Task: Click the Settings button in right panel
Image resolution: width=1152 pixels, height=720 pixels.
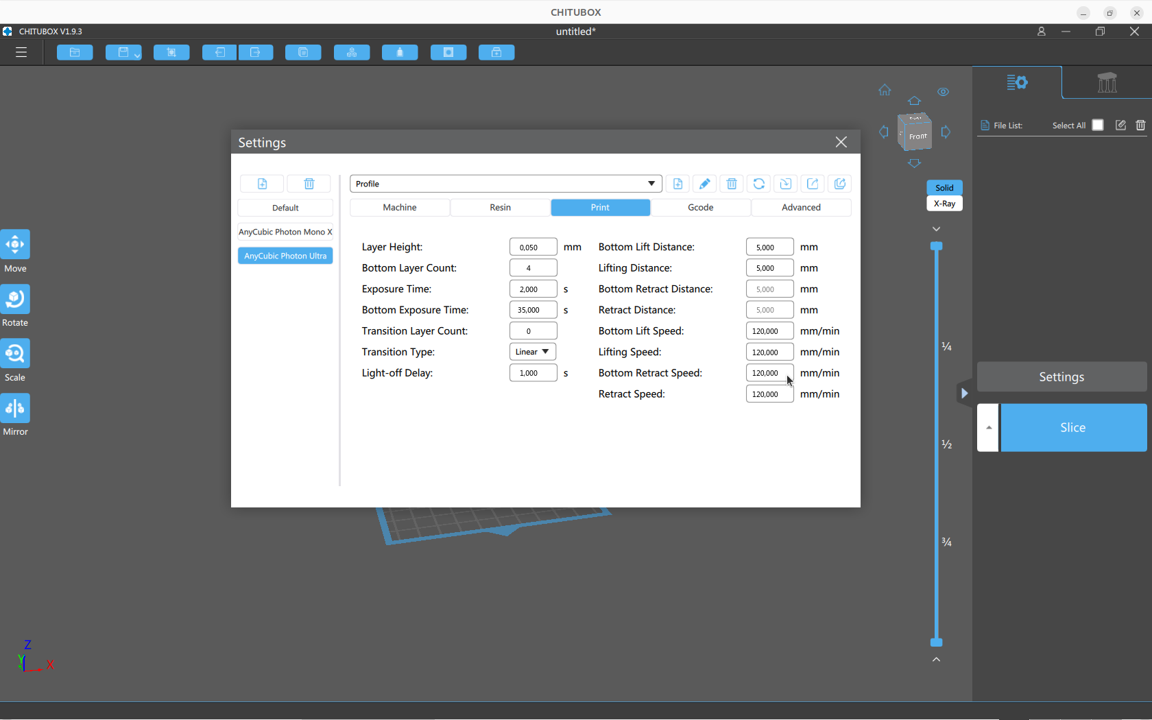Action: (1061, 377)
